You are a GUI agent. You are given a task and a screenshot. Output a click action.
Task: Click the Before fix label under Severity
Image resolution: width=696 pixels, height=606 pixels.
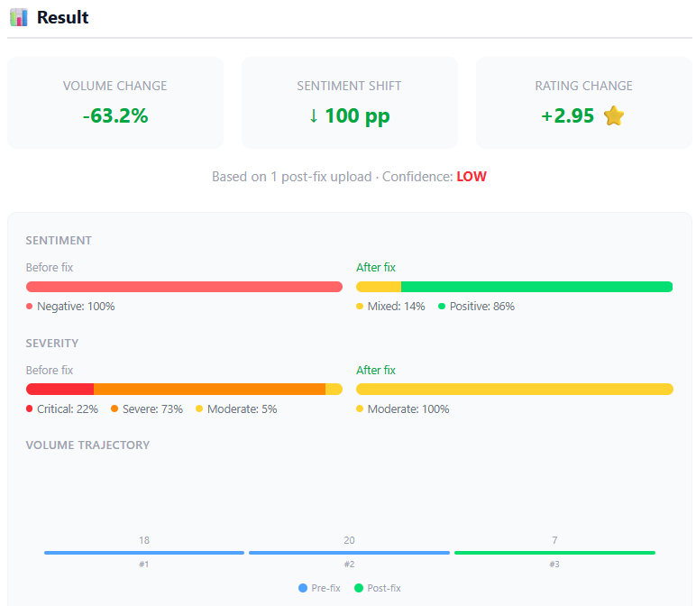click(50, 371)
